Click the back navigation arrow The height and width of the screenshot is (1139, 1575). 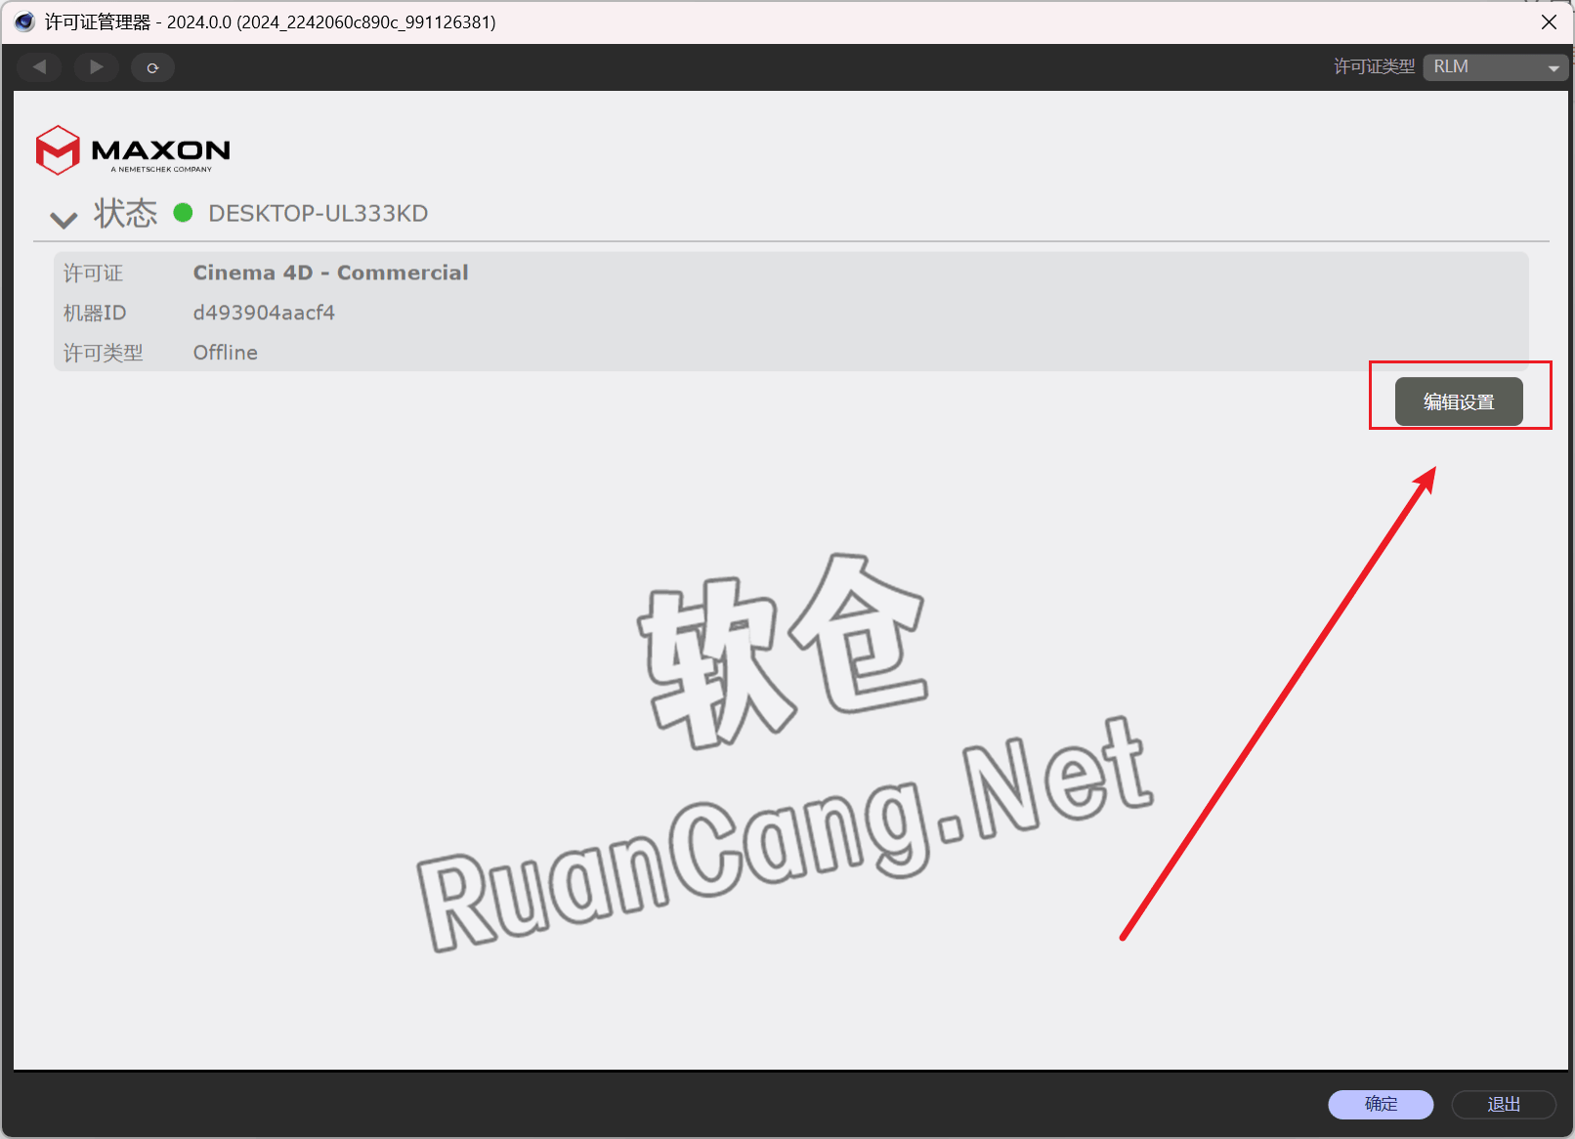click(x=39, y=67)
